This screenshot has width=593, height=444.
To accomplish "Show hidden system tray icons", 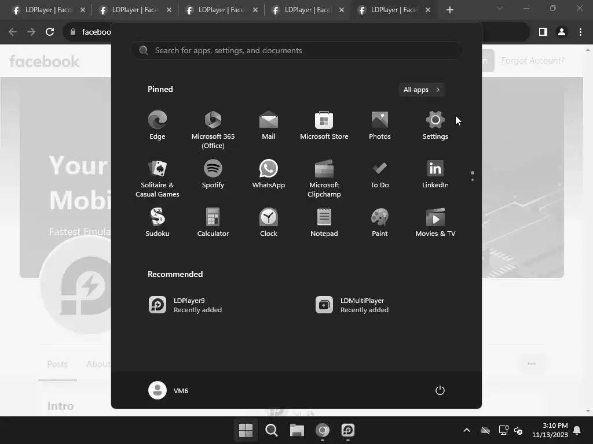I will point(467,430).
